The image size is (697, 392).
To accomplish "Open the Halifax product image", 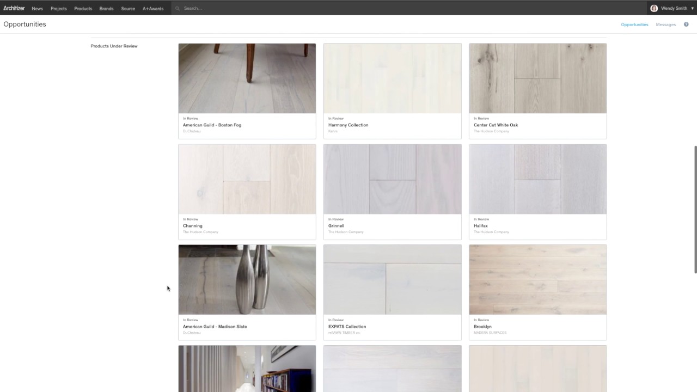I will (x=537, y=179).
